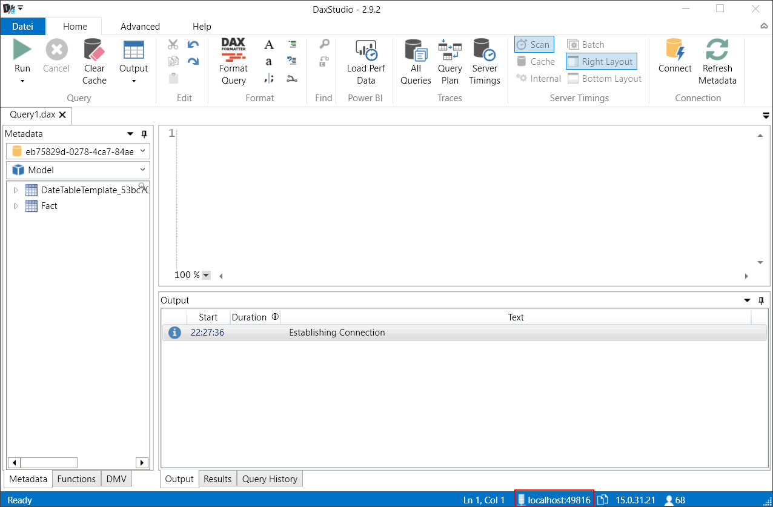Viewport: 773px width, 507px height.
Task: Start the All Queries trace
Action: click(x=416, y=63)
